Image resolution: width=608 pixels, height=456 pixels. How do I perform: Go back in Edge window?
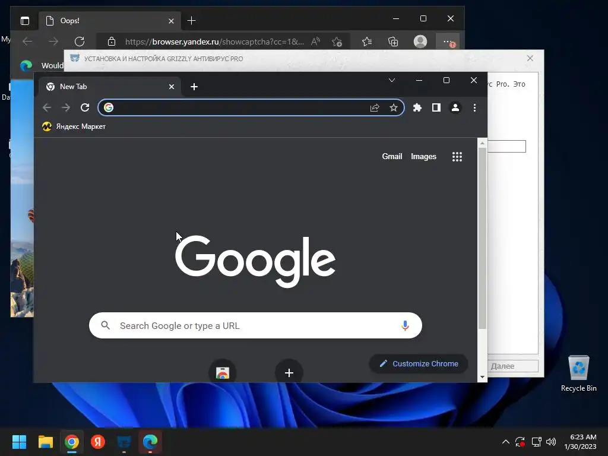27,42
